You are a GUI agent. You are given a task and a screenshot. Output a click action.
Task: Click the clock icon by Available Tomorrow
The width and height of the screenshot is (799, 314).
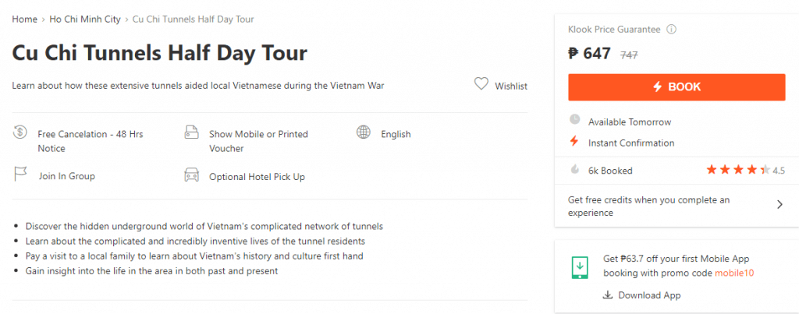pos(575,119)
